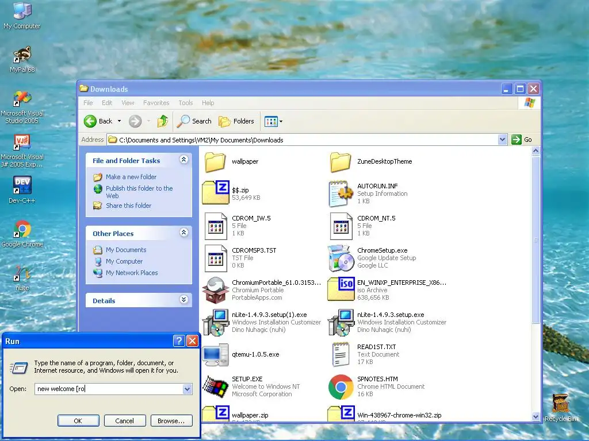Select ChromiumPortable_61 installer file
Screen dimensions: 589x441
262,290
